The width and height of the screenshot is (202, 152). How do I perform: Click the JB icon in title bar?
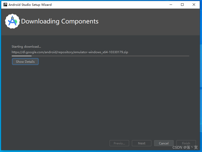tap(5, 5)
